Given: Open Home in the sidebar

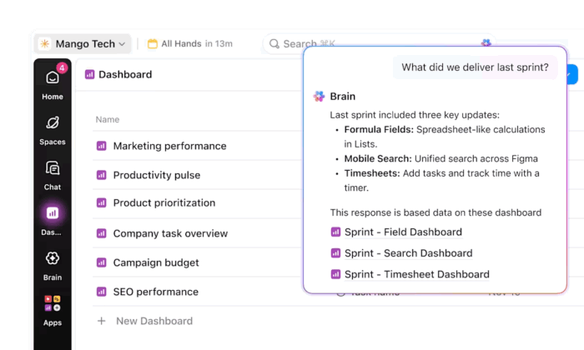Looking at the screenshot, I should (x=53, y=82).
